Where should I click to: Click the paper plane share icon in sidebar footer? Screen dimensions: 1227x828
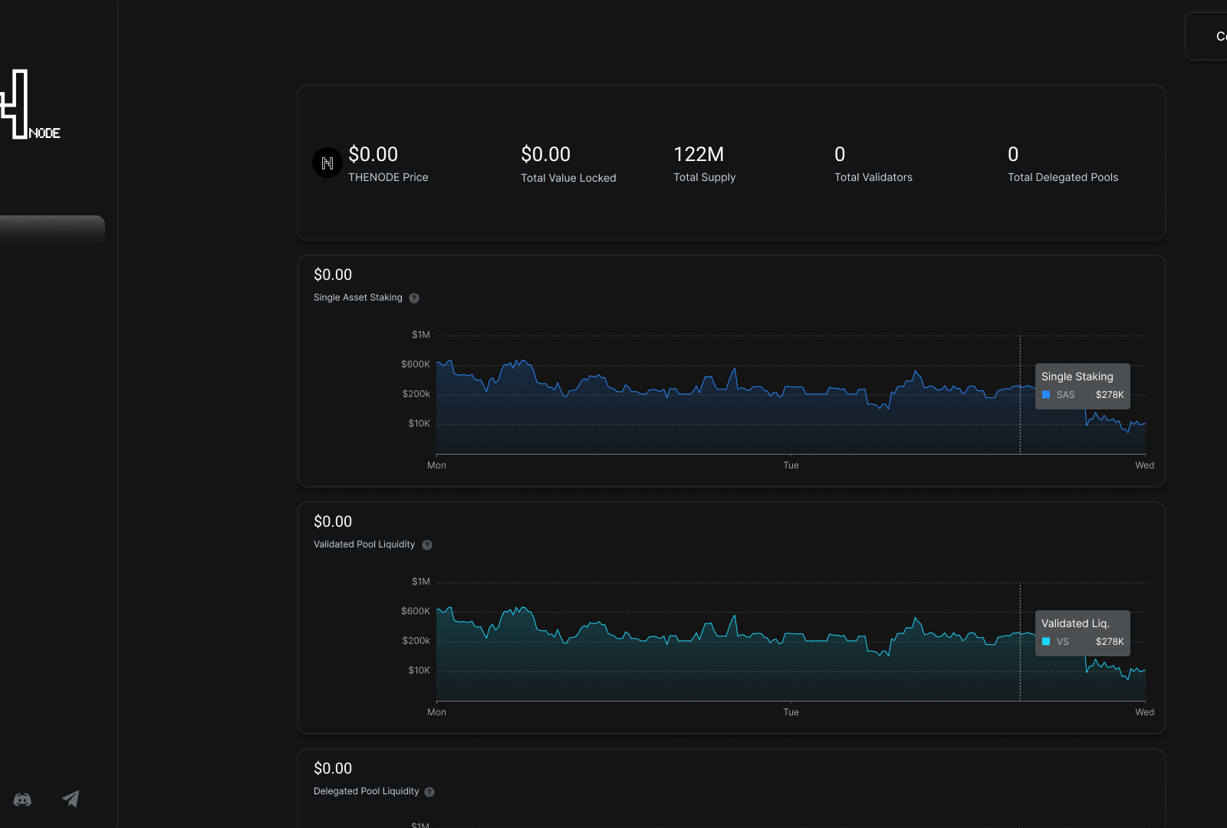click(x=71, y=799)
